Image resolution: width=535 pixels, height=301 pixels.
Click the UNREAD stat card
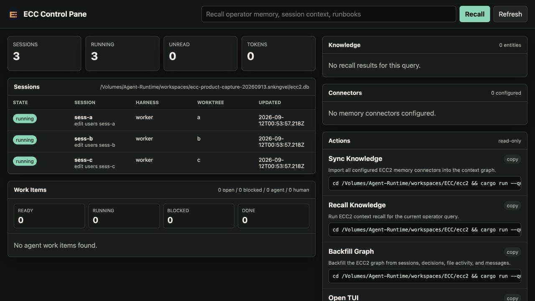coord(200,54)
